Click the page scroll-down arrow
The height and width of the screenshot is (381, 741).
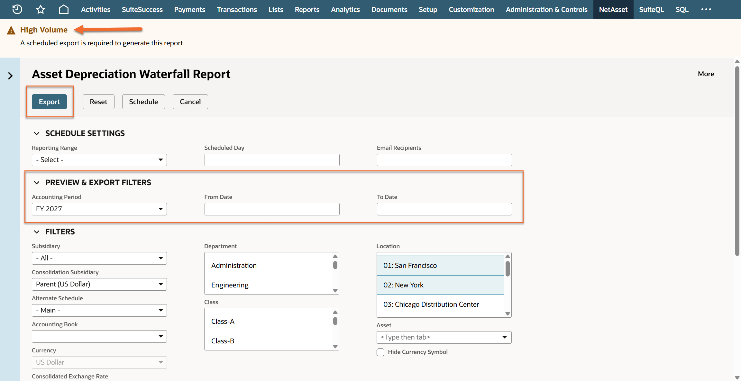[737, 378]
